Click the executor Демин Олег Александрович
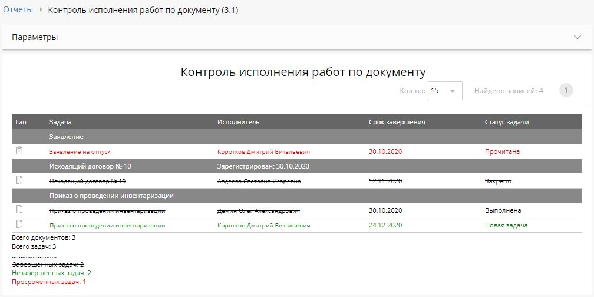Screen dimensions: 594x297 click(259, 210)
